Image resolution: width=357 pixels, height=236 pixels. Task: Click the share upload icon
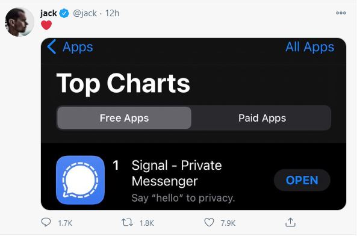point(290,222)
